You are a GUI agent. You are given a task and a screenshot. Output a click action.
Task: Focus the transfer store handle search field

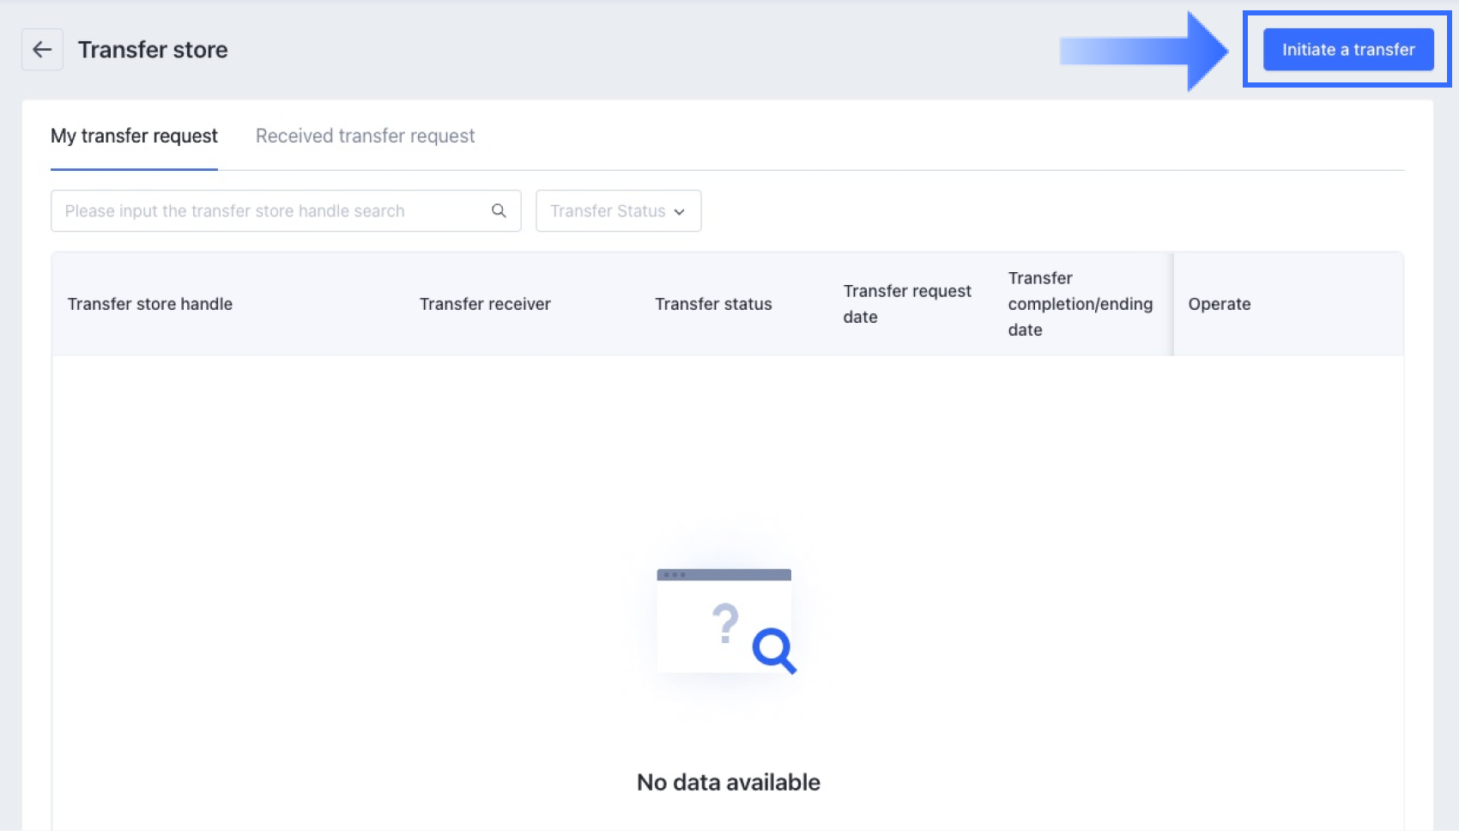(286, 211)
